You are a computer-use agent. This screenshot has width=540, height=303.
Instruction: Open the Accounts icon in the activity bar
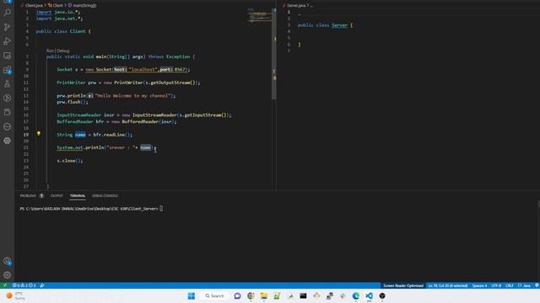click(7, 261)
